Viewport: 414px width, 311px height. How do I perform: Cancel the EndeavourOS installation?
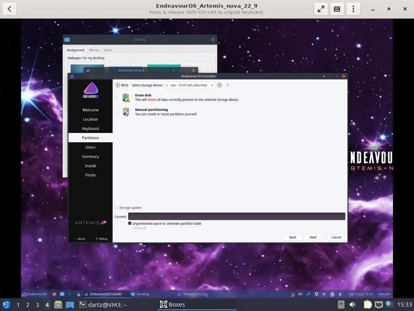[x=336, y=237]
